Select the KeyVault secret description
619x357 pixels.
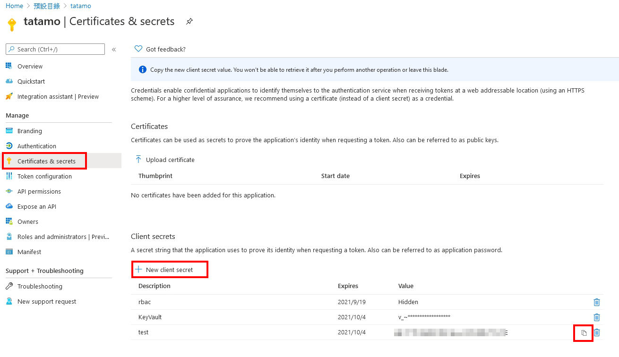coord(150,317)
